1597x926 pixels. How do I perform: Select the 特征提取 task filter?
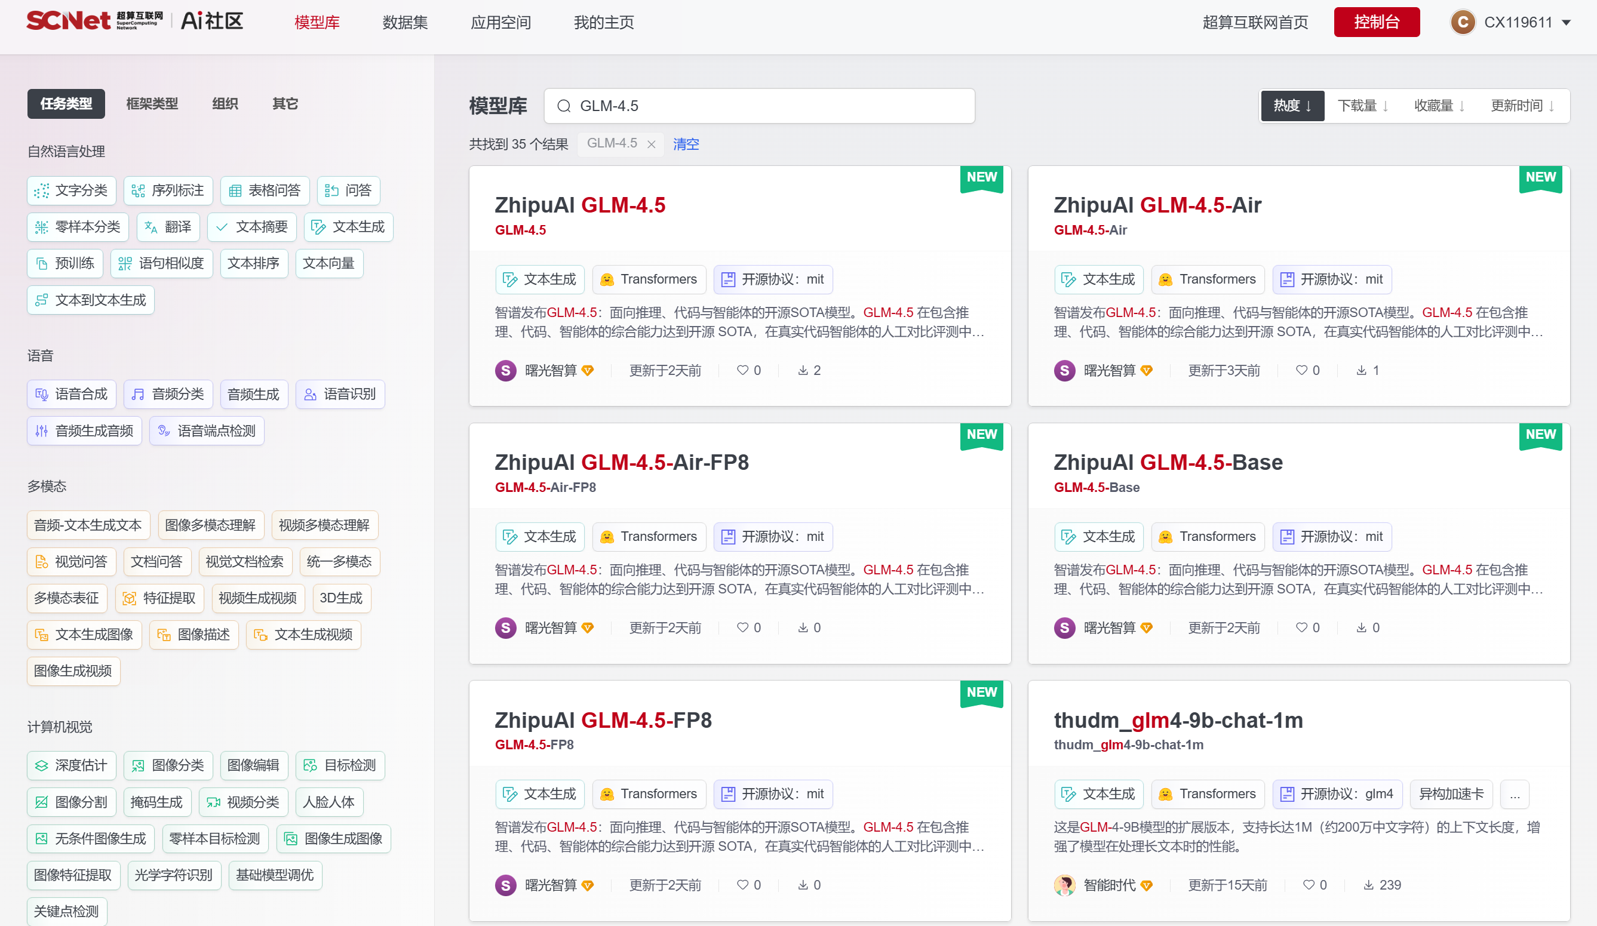[159, 599]
